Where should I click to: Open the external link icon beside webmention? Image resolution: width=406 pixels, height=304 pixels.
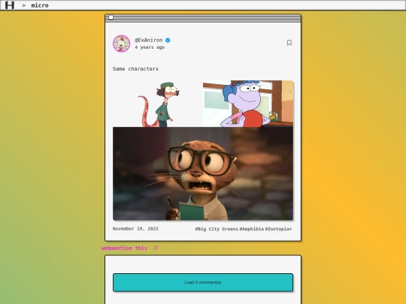coord(156,248)
